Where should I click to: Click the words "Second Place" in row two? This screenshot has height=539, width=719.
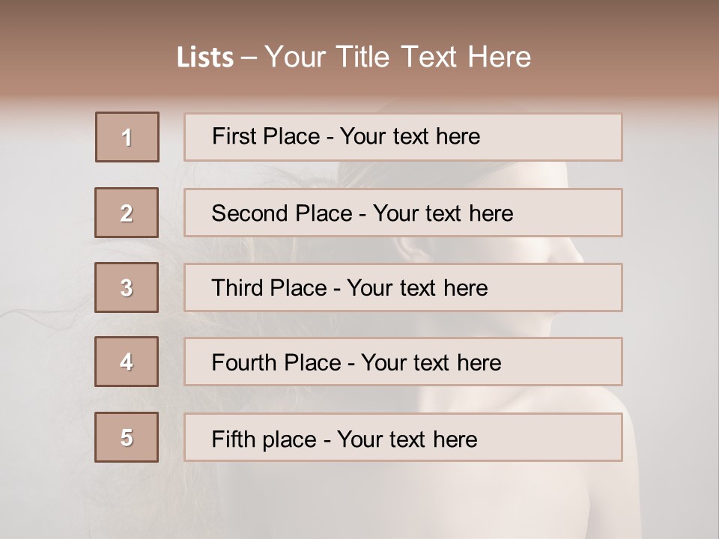(x=282, y=213)
